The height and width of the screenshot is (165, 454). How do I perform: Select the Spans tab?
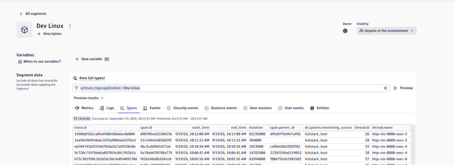click(x=128, y=108)
